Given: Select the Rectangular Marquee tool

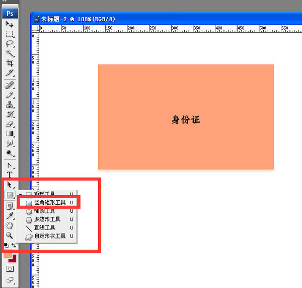Looking at the screenshot, I should point(10,34).
